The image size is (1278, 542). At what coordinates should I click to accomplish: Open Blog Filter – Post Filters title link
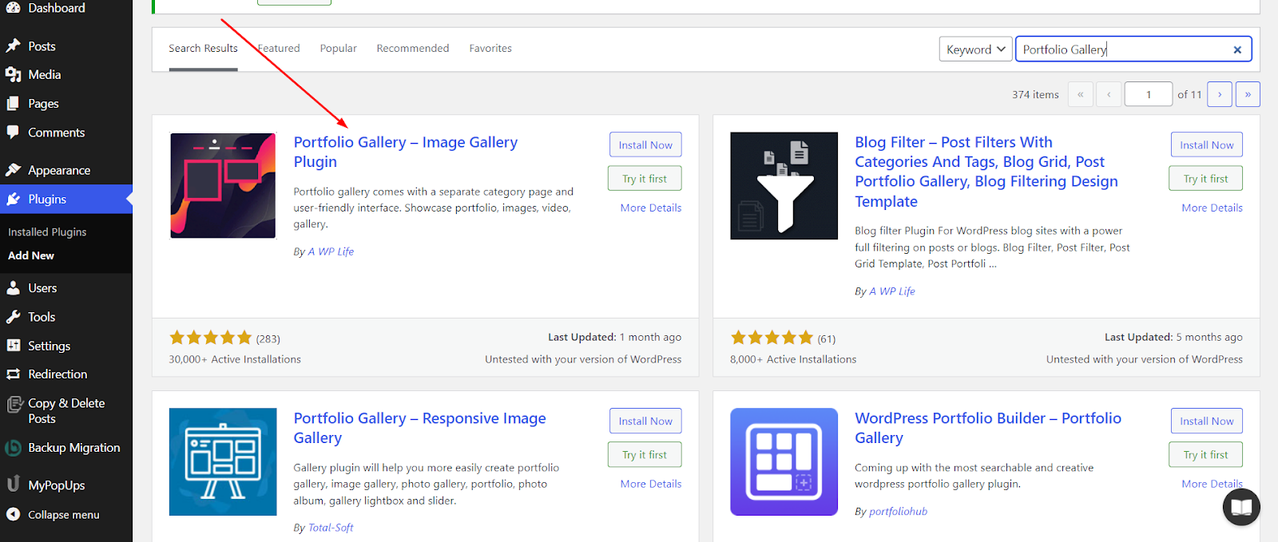(986, 172)
